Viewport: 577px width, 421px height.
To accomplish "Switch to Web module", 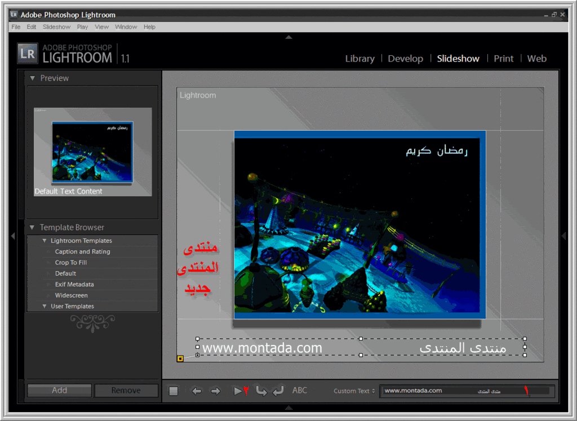I will [x=536, y=59].
